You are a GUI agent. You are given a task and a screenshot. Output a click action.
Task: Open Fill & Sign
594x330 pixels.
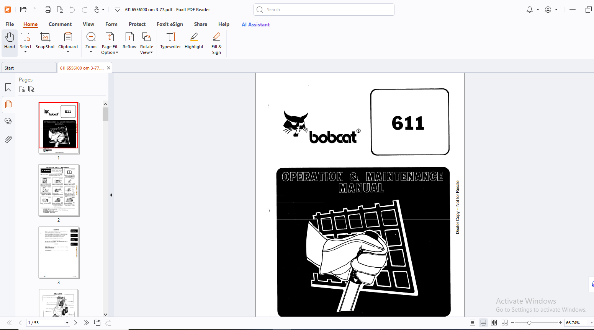216,43
